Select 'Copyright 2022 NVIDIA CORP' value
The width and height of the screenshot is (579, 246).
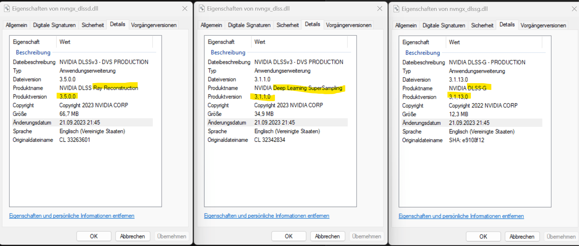(x=483, y=105)
